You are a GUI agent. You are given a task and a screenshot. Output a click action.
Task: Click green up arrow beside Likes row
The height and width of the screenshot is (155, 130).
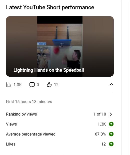[x=111, y=144]
